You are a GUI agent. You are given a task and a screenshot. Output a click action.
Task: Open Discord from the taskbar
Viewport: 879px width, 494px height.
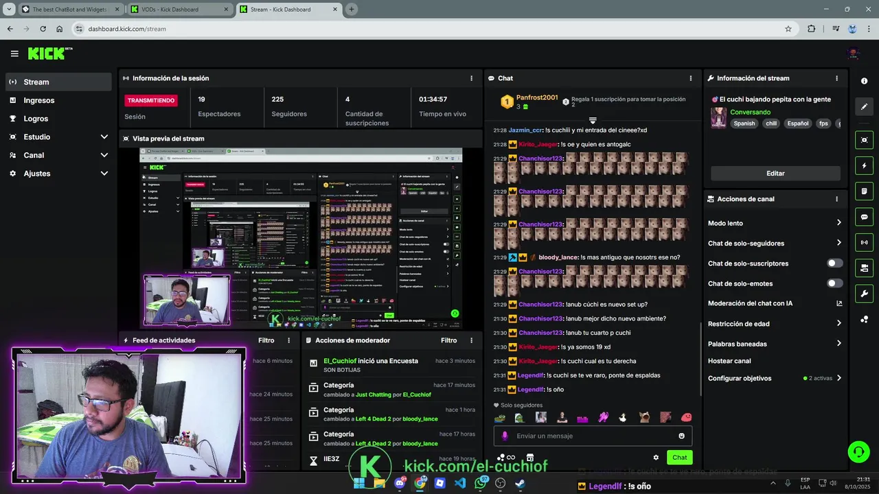tap(400, 483)
